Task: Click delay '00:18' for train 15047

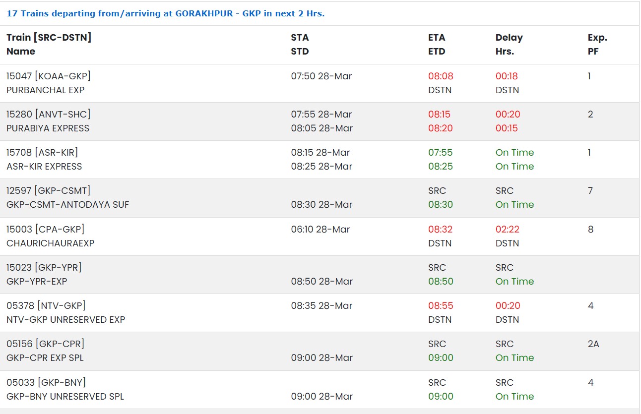Action: [x=507, y=76]
